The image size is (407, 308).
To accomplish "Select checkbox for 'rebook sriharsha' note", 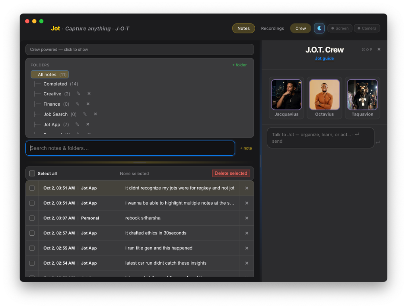I will pos(32,218).
